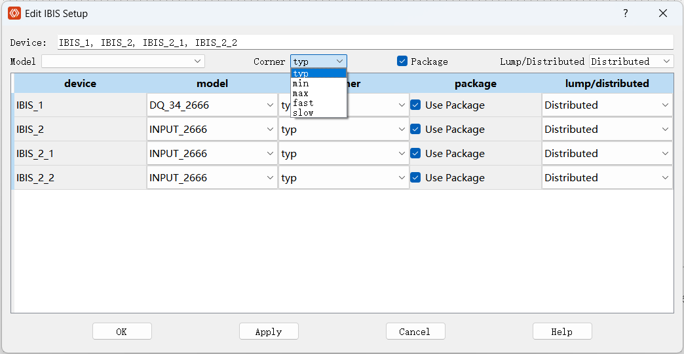Select the IBIS_1 device cell
Viewport: 684px width, 354px height.
[81, 105]
